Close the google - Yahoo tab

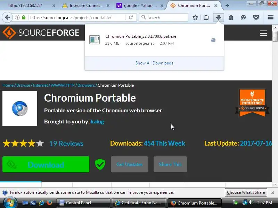click(162, 6)
